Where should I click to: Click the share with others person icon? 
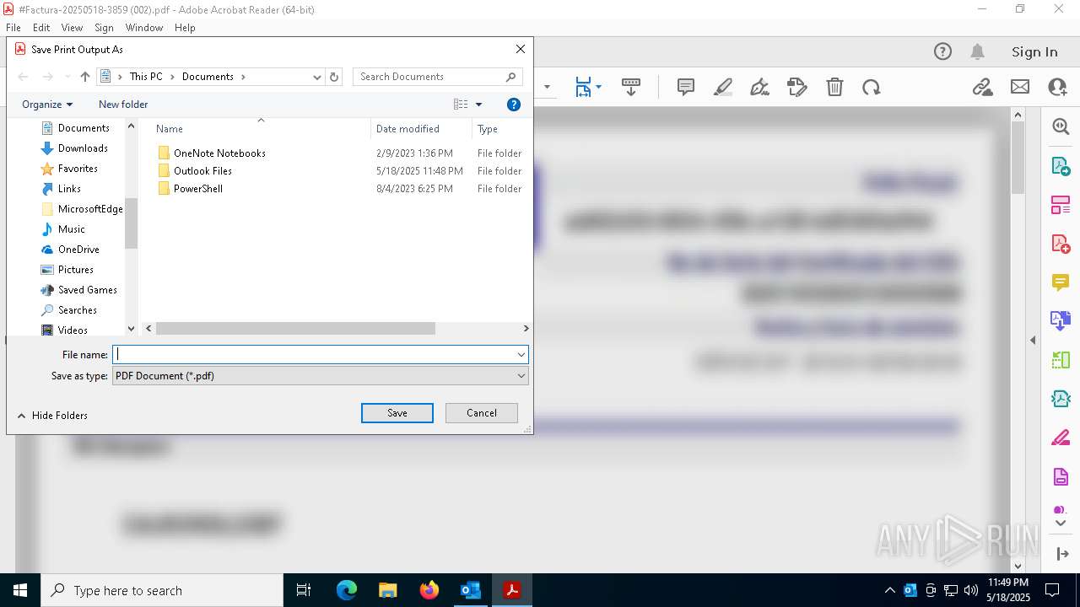pyautogui.click(x=1057, y=87)
